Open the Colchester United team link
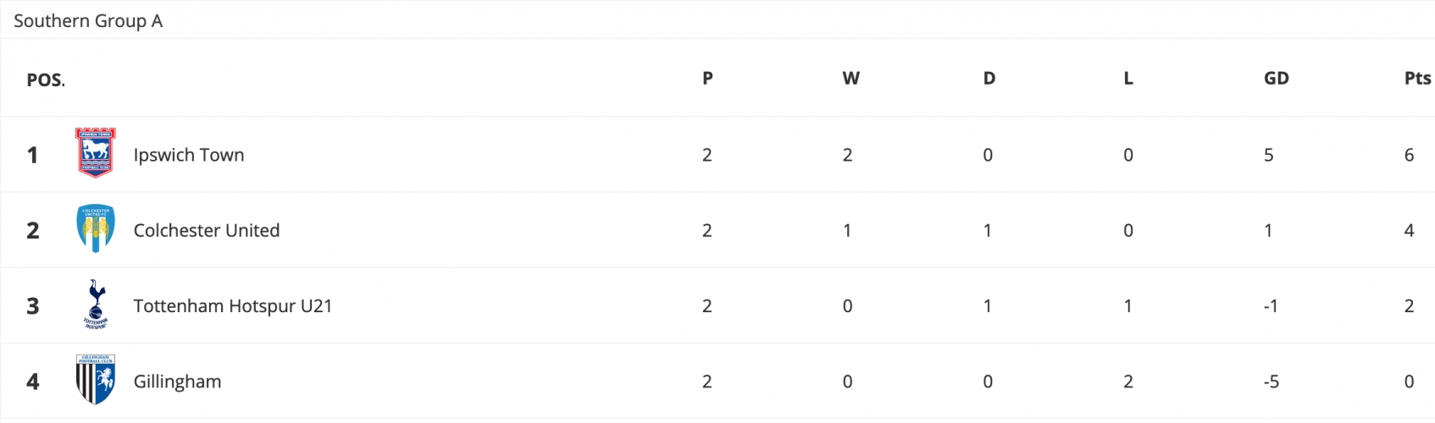Viewport: 1435px width, 423px height. (207, 230)
